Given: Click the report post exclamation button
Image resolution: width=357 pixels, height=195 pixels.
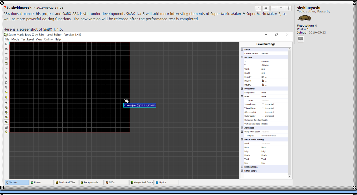Looking at the screenshot, I should (x=258, y=8).
